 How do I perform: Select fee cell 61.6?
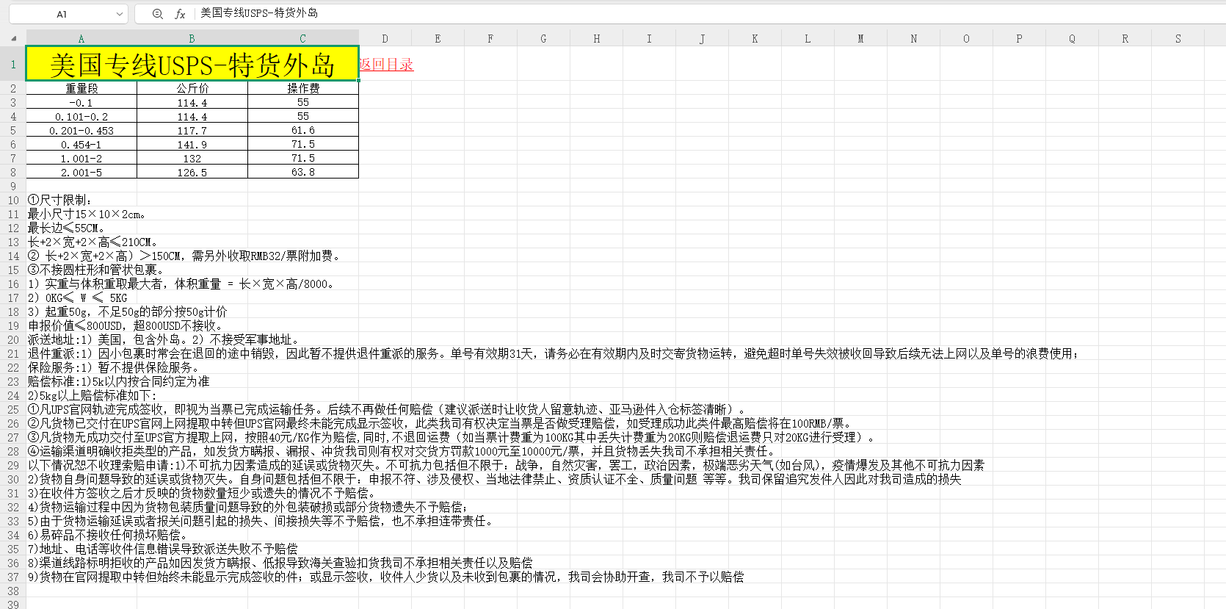tap(303, 131)
